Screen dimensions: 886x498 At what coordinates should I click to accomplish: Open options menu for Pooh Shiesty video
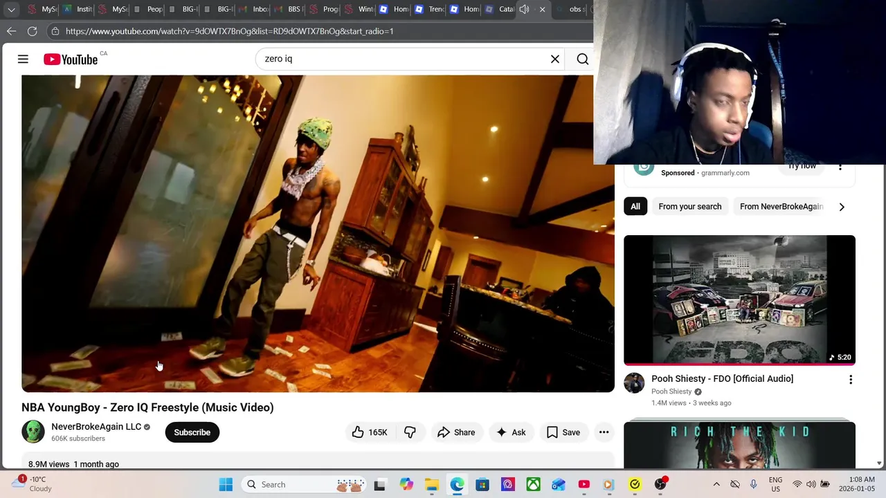coord(851,380)
